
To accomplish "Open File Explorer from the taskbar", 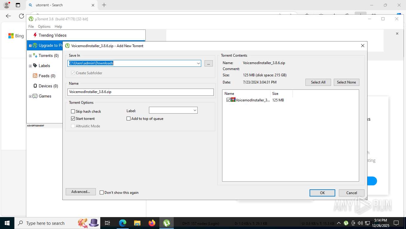I will (x=137, y=223).
